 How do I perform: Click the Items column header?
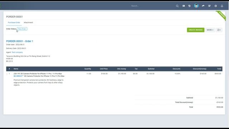(16, 69)
